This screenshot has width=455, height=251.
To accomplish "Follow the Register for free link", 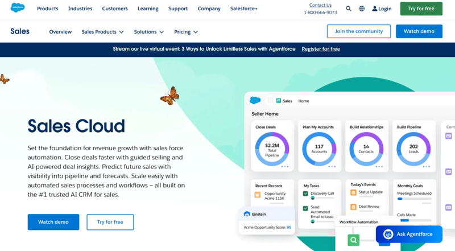I will (321, 49).
